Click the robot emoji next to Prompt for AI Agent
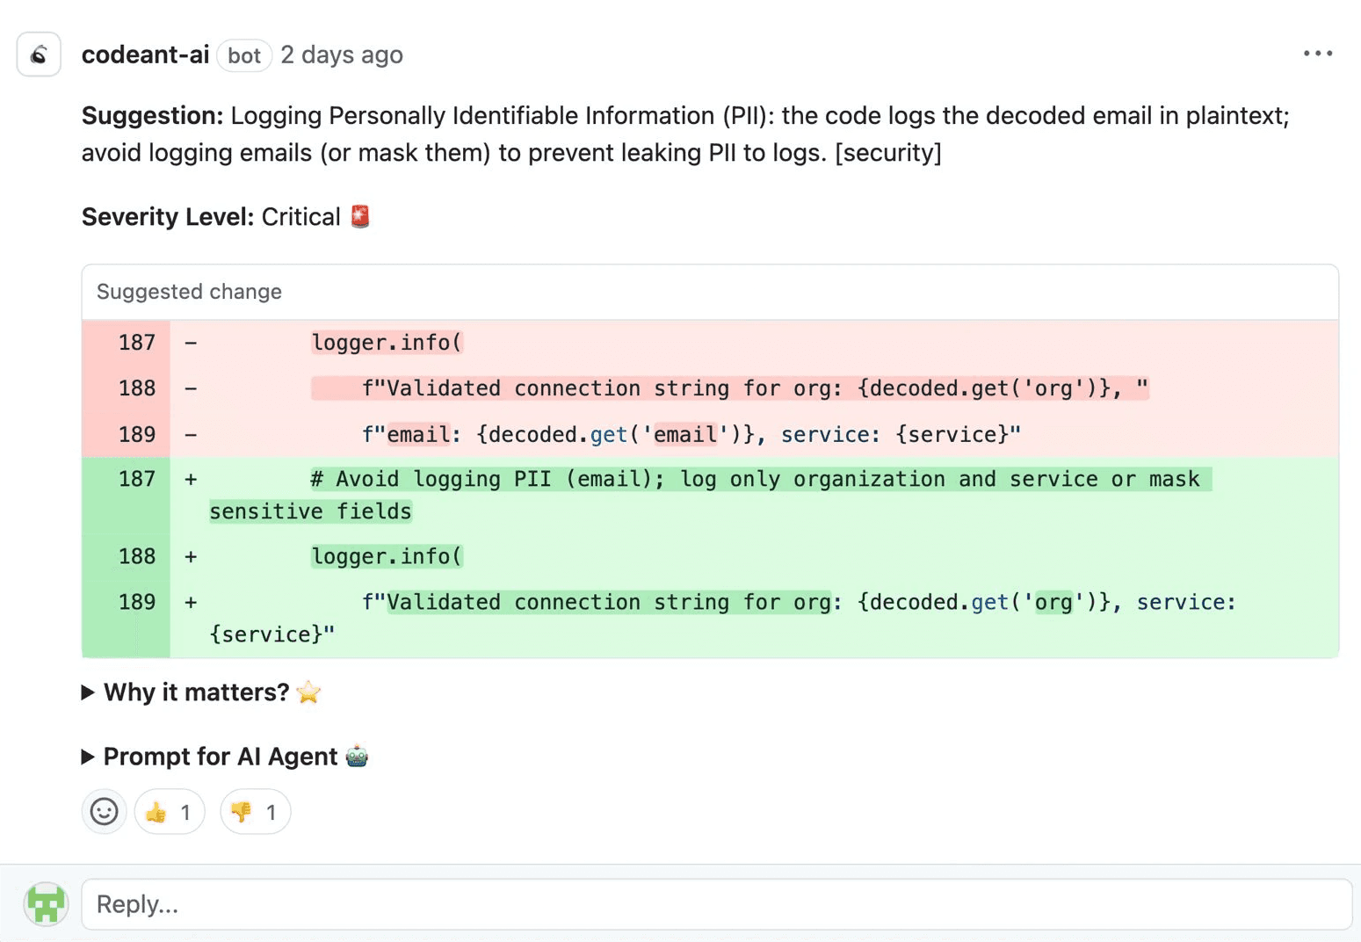 358,756
